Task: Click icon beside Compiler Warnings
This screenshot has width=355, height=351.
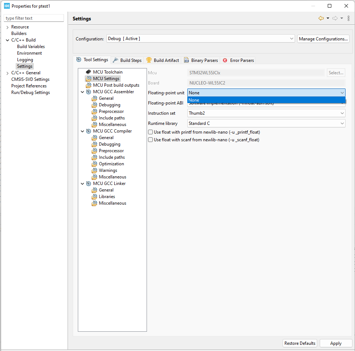Action: pos(95,170)
